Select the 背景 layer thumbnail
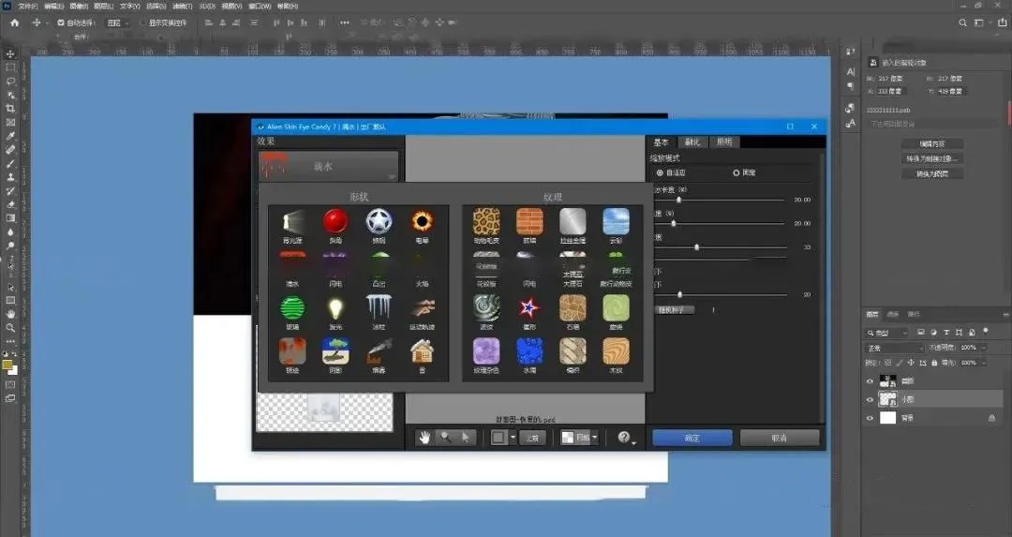 [888, 418]
